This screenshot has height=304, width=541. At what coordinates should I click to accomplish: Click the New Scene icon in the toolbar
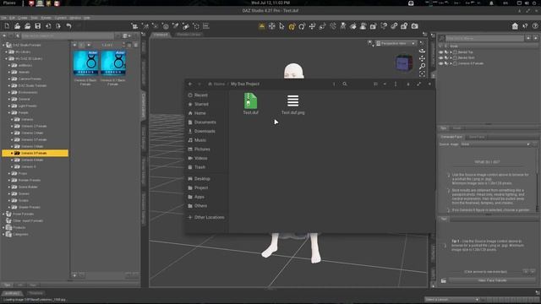coord(7,26)
